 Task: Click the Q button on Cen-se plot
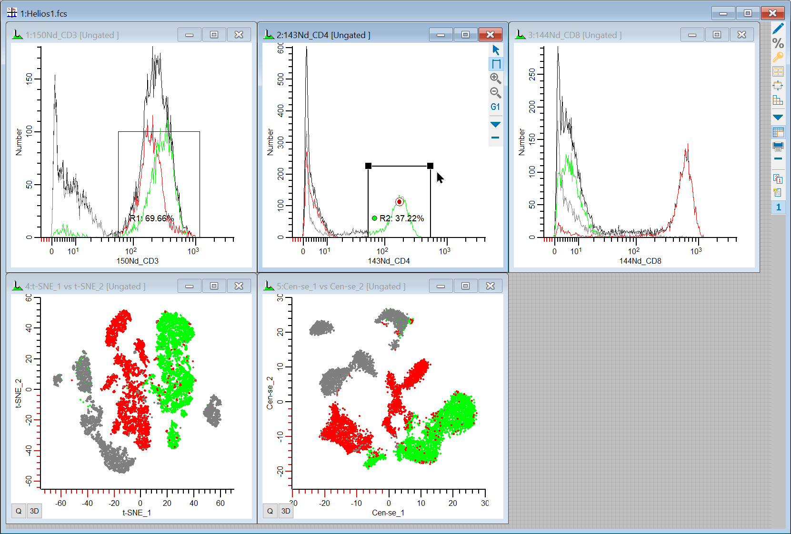[x=270, y=511]
